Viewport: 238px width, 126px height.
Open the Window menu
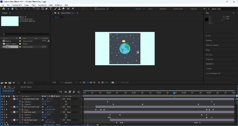[x=58, y=5]
